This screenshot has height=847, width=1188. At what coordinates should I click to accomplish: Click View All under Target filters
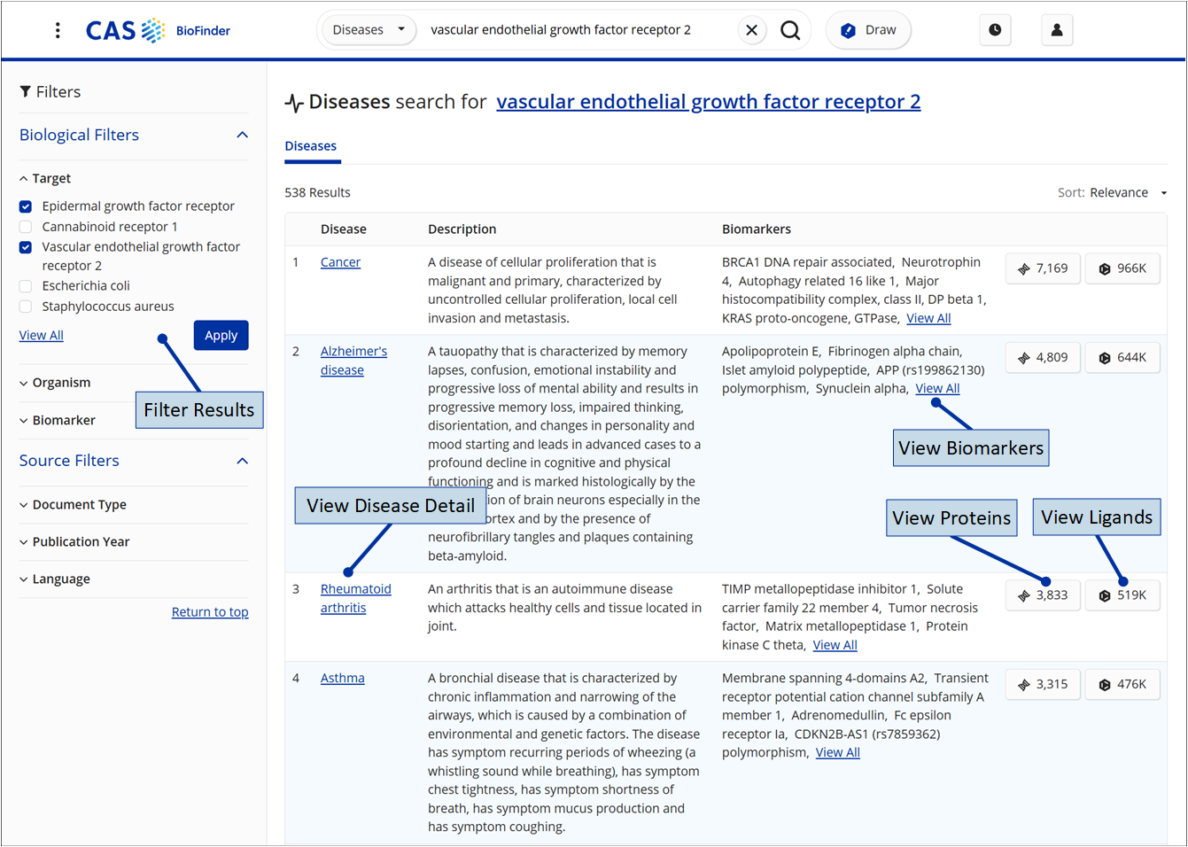[x=42, y=336]
